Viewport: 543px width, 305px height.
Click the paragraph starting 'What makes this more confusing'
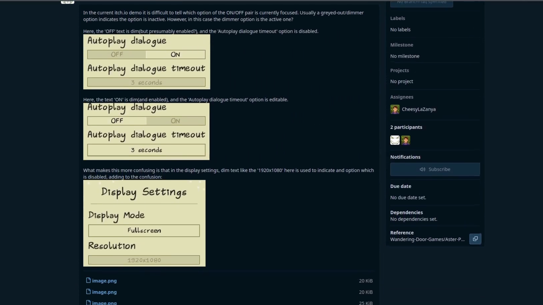[229, 174]
